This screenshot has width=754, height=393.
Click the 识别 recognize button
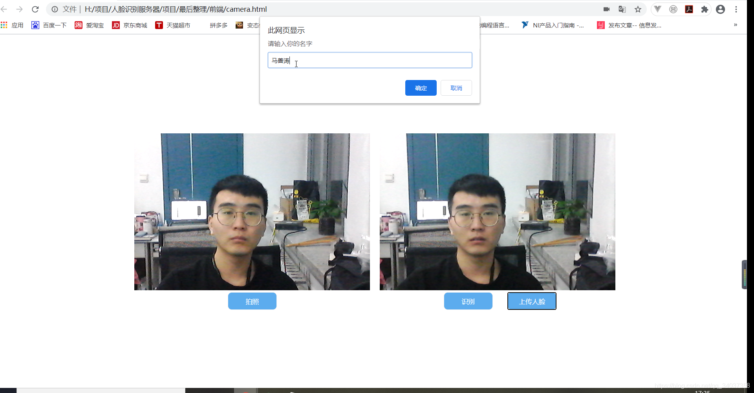468,301
